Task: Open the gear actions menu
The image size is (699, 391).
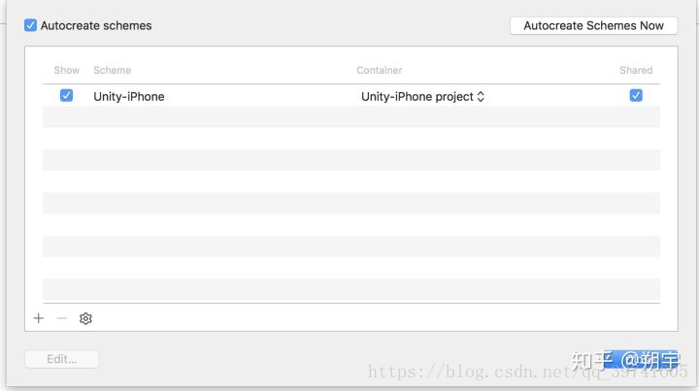Action: pyautogui.click(x=85, y=318)
